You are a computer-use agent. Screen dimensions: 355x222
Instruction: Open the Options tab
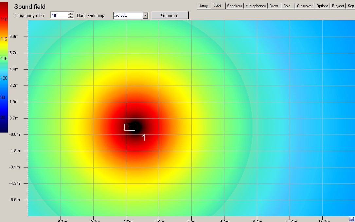click(x=322, y=6)
